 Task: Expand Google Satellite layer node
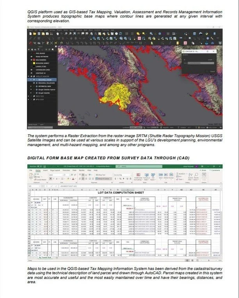[x=31, y=93]
